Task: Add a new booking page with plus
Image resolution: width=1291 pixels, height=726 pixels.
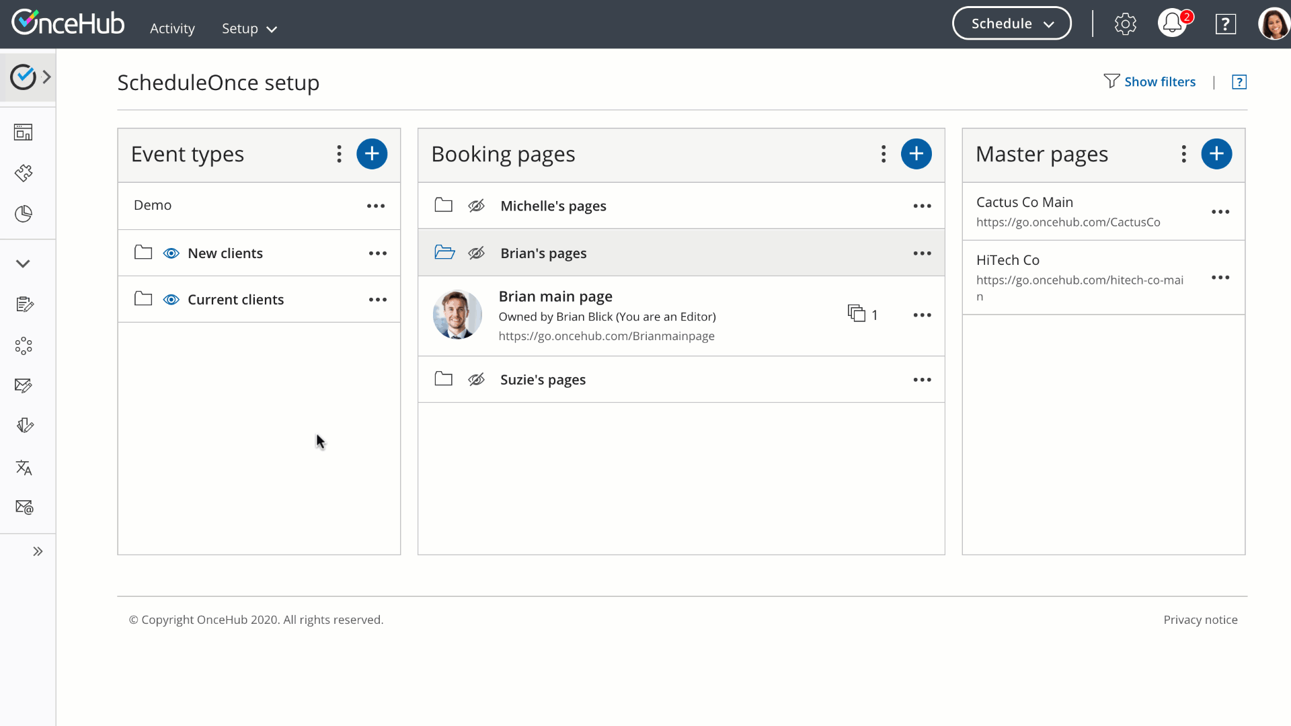Action: [x=916, y=154]
